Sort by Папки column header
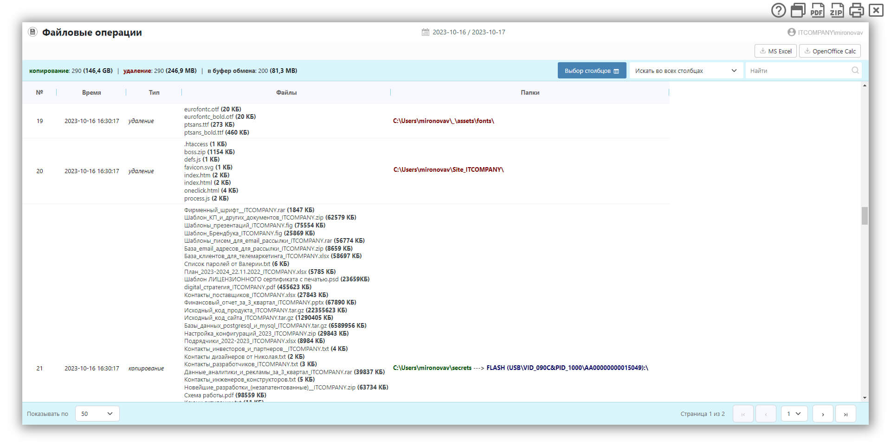This screenshot has width=891, height=447. (x=530, y=92)
